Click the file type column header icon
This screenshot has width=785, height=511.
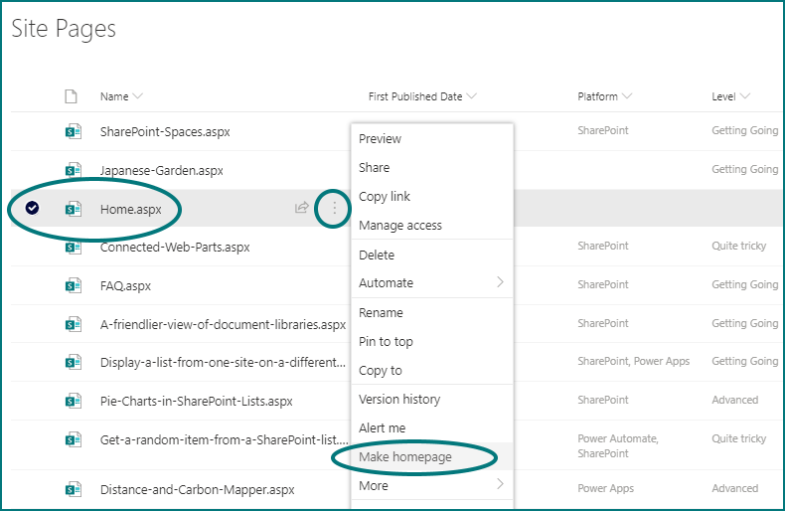tap(71, 96)
